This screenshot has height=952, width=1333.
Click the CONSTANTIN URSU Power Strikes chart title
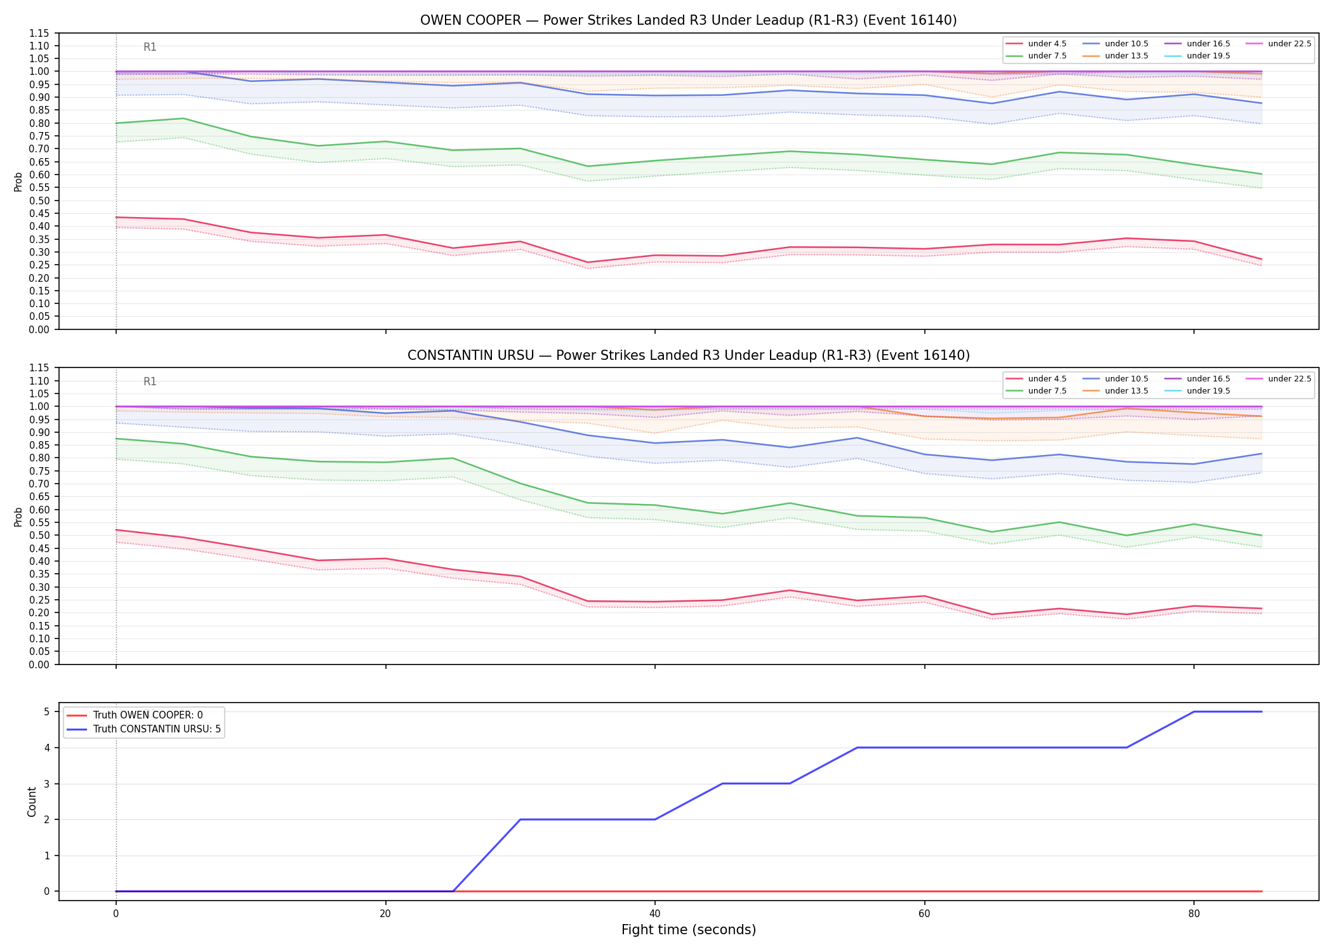pyautogui.click(x=688, y=355)
